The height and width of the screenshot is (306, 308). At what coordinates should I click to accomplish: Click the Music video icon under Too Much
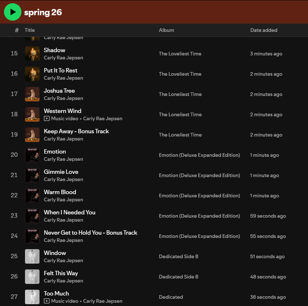pos(47,301)
